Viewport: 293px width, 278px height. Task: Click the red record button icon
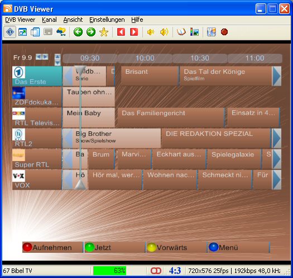click(224, 32)
